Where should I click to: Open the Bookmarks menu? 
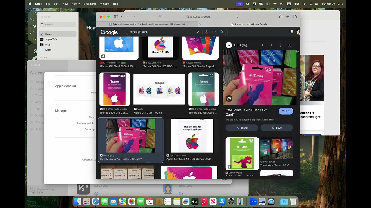click(90, 4)
